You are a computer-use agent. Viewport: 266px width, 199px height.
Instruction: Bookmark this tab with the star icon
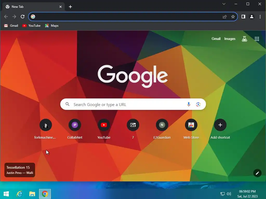tap(233, 17)
